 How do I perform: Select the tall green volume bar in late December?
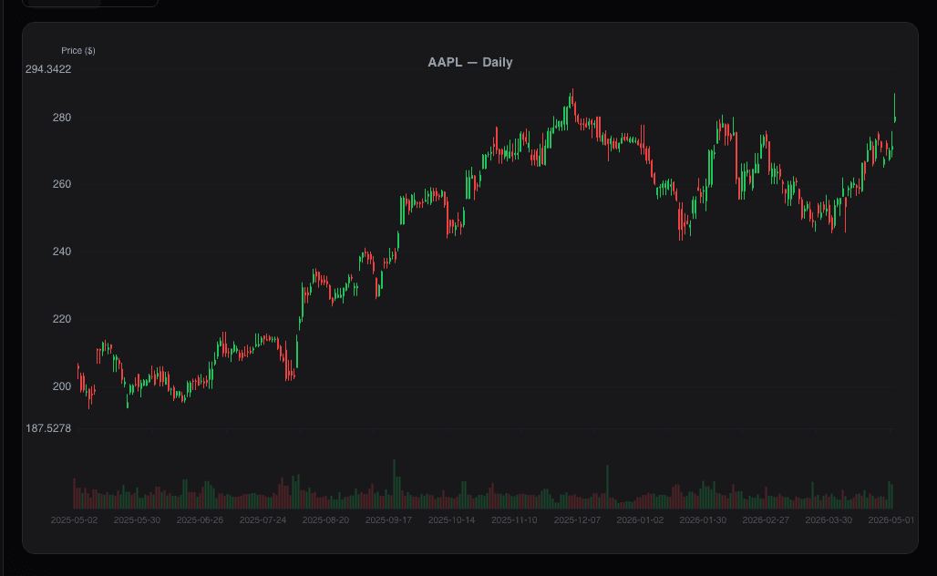(x=607, y=487)
